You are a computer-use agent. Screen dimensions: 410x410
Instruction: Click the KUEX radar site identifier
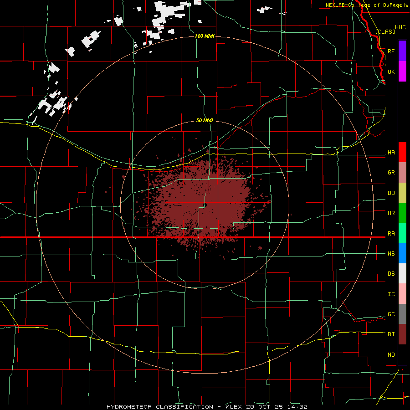(235, 407)
